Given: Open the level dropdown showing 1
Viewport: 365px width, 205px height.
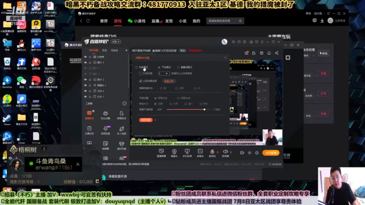Looking at the screenshot, I should (163, 73).
